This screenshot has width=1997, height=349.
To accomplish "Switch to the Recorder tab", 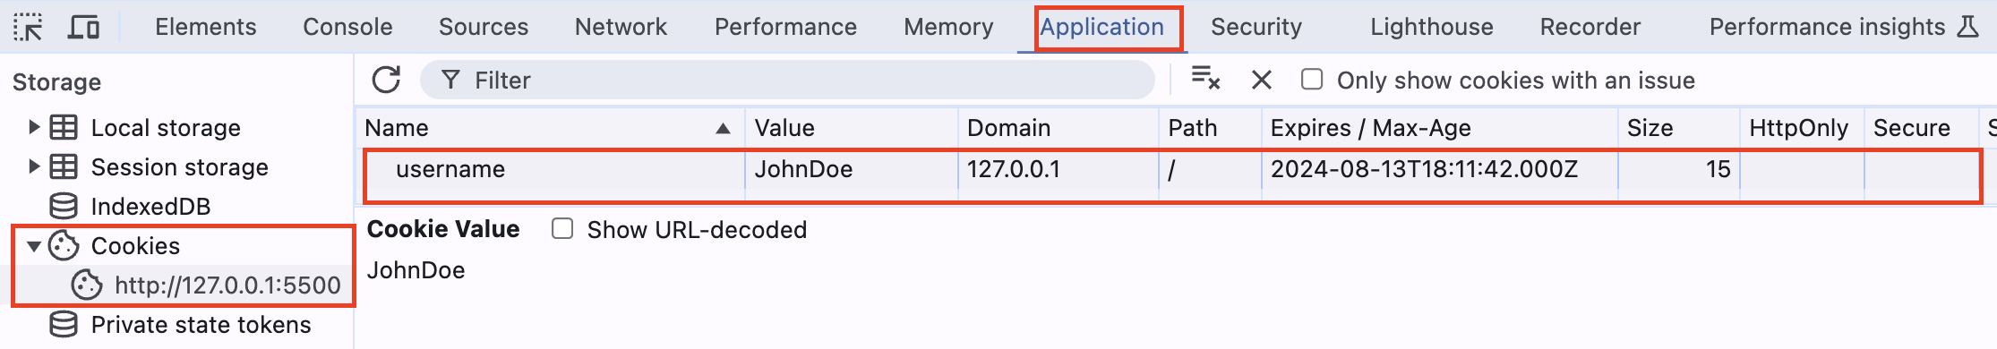I will [1590, 27].
